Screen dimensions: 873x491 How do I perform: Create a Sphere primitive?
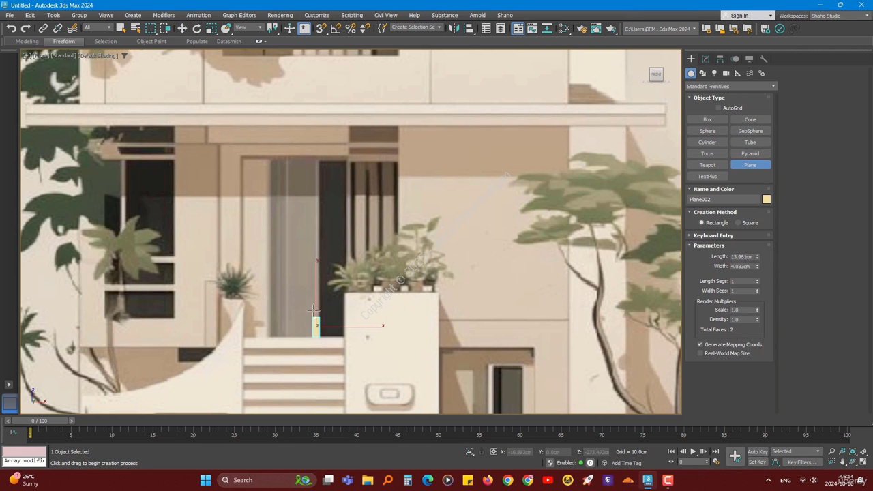(x=707, y=131)
